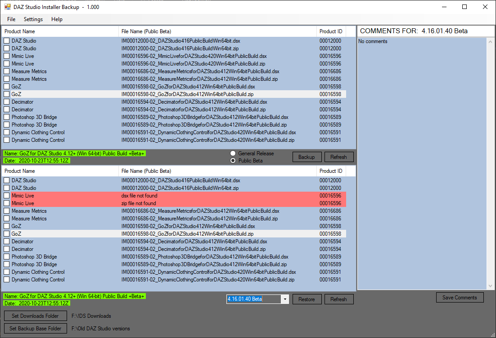
Task: Select the Public Beta radio button
Action: (233, 161)
